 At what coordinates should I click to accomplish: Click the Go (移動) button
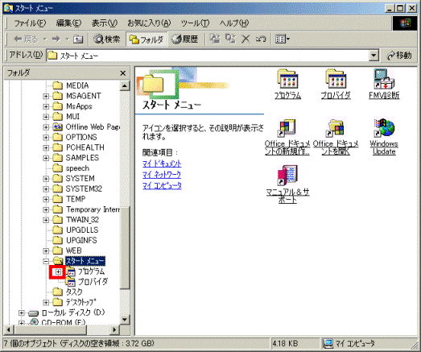398,56
